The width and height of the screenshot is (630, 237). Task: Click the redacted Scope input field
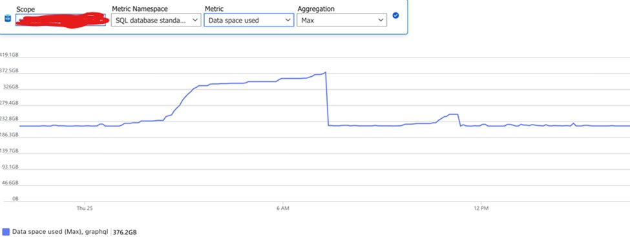[61, 20]
